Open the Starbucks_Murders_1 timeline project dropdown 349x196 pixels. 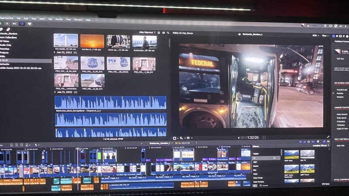161,143
